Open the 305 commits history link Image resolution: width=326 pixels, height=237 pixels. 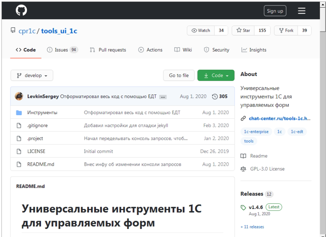point(220,96)
